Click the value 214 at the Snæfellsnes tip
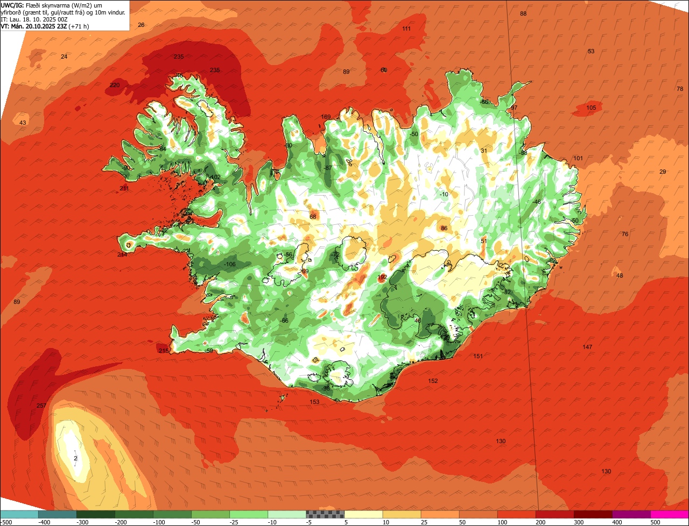 click(x=122, y=254)
